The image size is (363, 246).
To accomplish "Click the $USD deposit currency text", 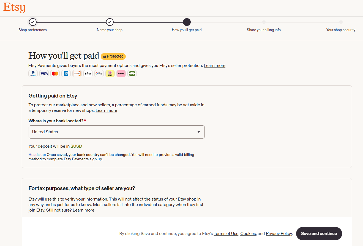I will point(77,146).
